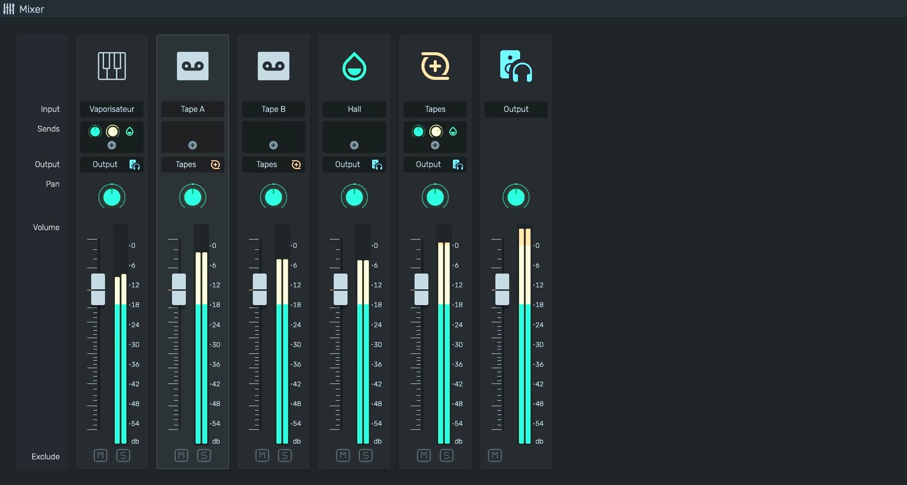Click the Tape B input name label

click(x=274, y=109)
